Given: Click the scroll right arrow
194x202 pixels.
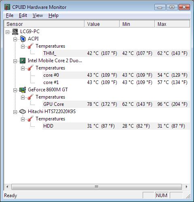Looking at the screenshot, I should [x=186, y=187].
